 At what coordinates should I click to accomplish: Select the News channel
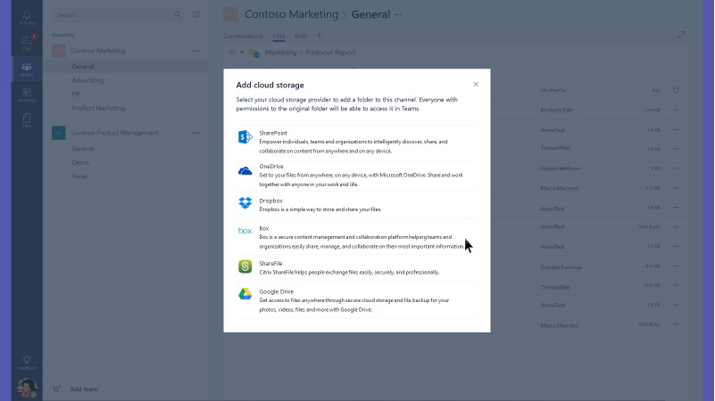click(79, 176)
